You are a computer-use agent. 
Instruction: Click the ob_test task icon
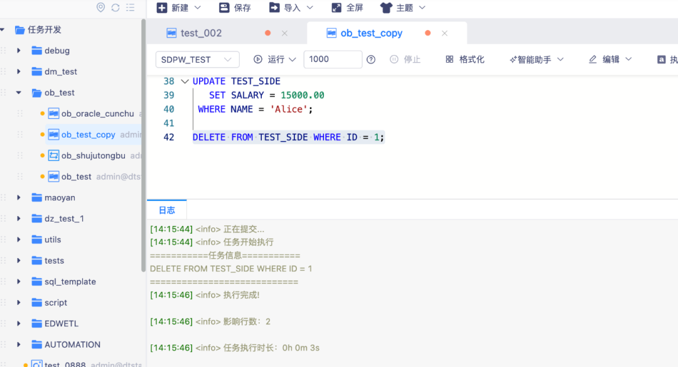click(53, 177)
